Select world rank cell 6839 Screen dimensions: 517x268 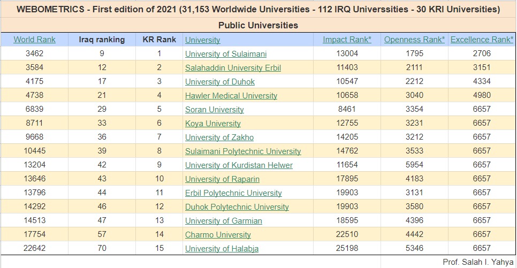pos(34,109)
